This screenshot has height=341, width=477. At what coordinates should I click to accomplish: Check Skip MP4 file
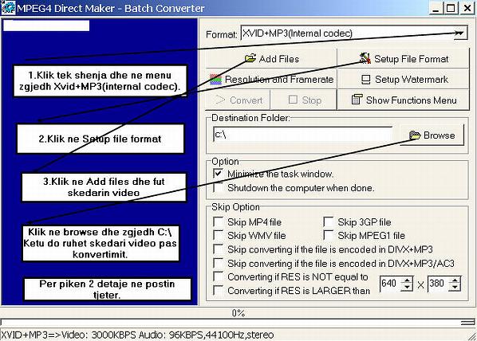coord(218,221)
